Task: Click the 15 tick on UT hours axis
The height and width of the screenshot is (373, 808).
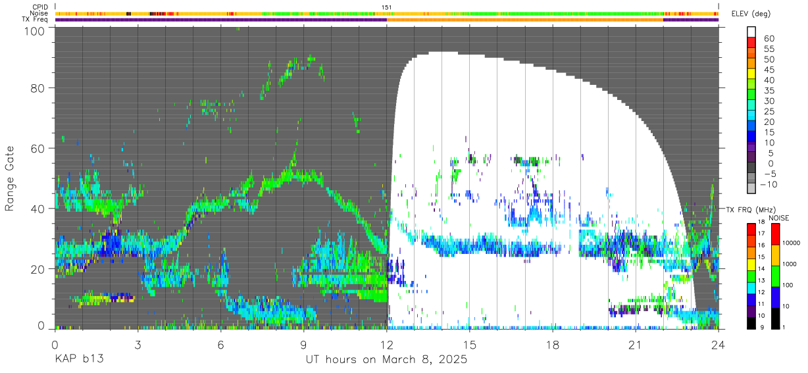Action: click(469, 344)
